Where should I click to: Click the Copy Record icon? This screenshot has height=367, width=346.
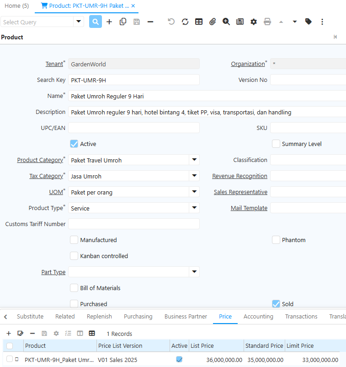pyautogui.click(x=123, y=22)
